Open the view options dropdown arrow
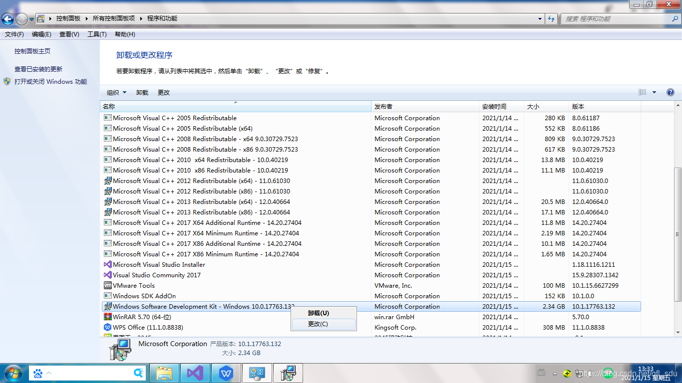 click(x=654, y=92)
